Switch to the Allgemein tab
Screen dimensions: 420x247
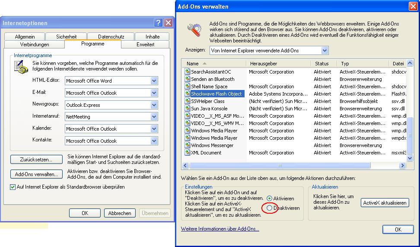click(25, 36)
